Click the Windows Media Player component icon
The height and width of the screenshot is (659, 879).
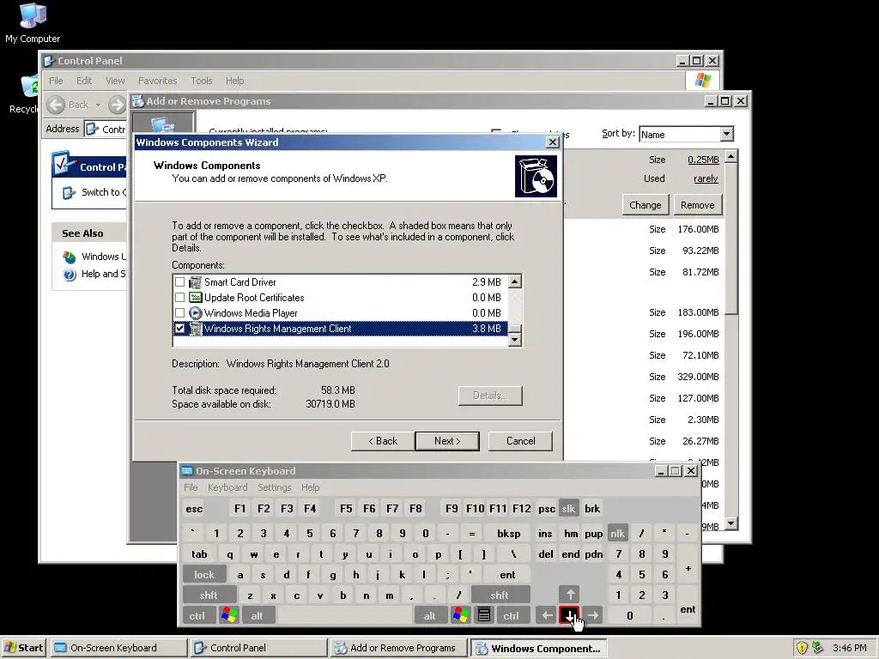coord(195,312)
